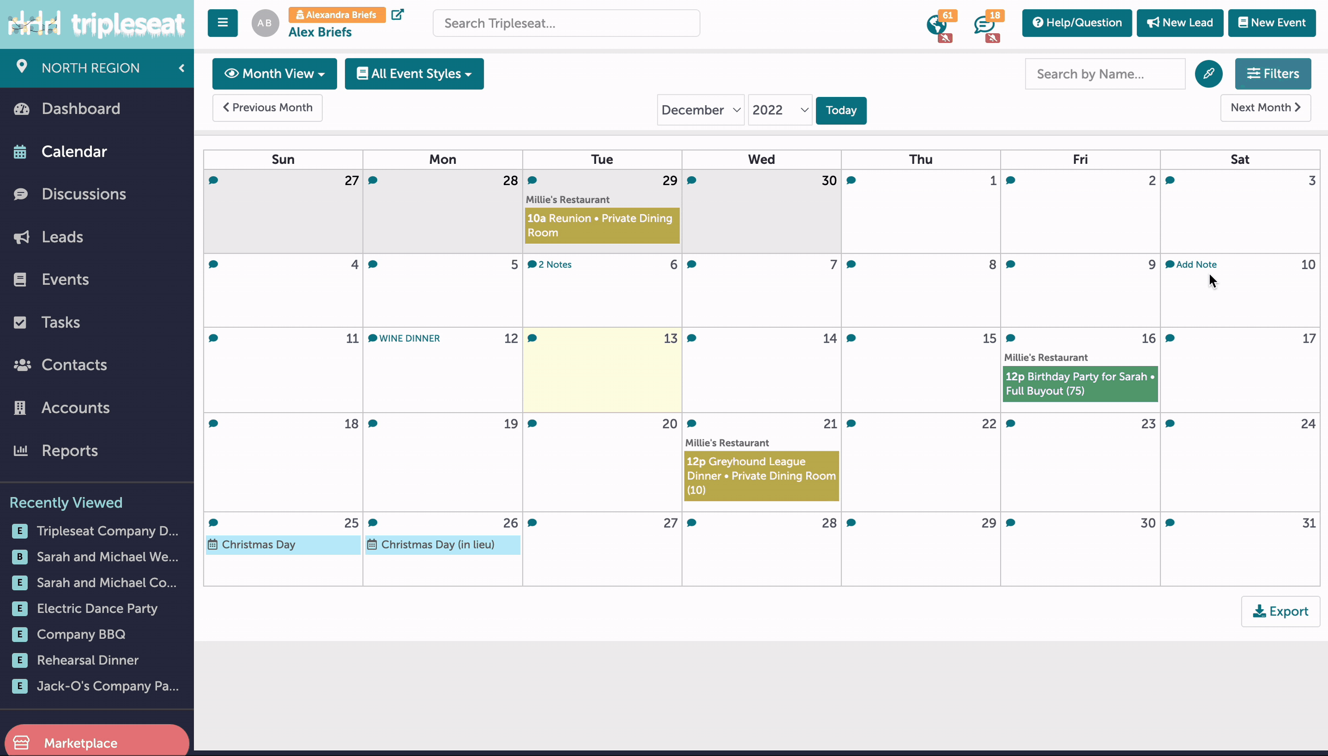Open recently viewed Company BBQ
1328x756 pixels.
pyautogui.click(x=80, y=634)
